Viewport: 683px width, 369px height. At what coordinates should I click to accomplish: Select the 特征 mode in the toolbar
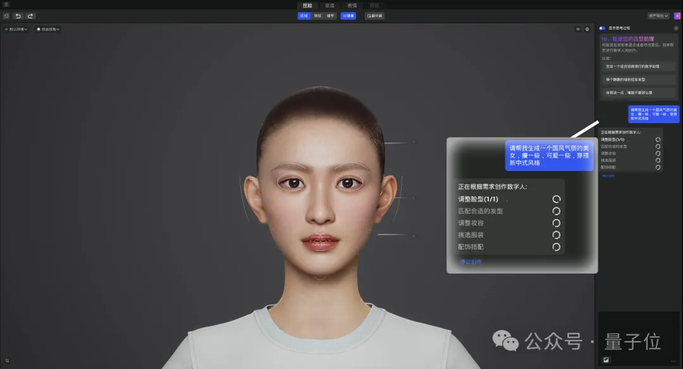tap(317, 16)
